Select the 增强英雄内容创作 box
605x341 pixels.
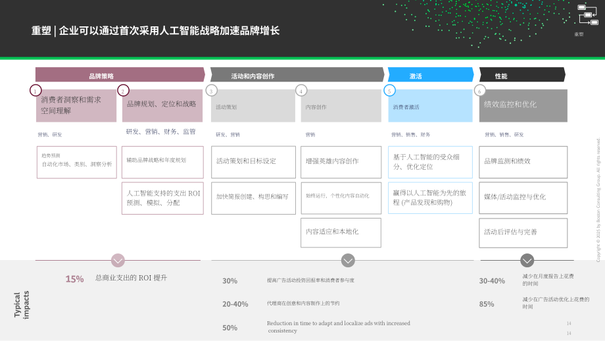pos(341,162)
